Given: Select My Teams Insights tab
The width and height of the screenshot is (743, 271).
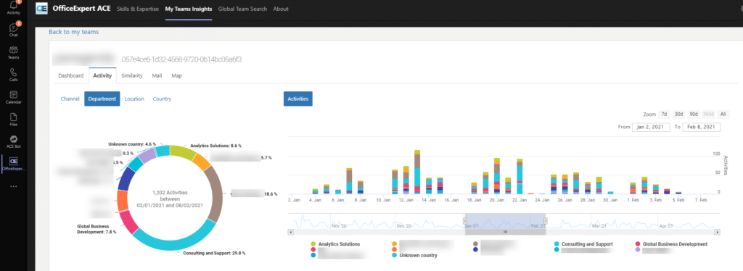Looking at the screenshot, I should pos(189,9).
